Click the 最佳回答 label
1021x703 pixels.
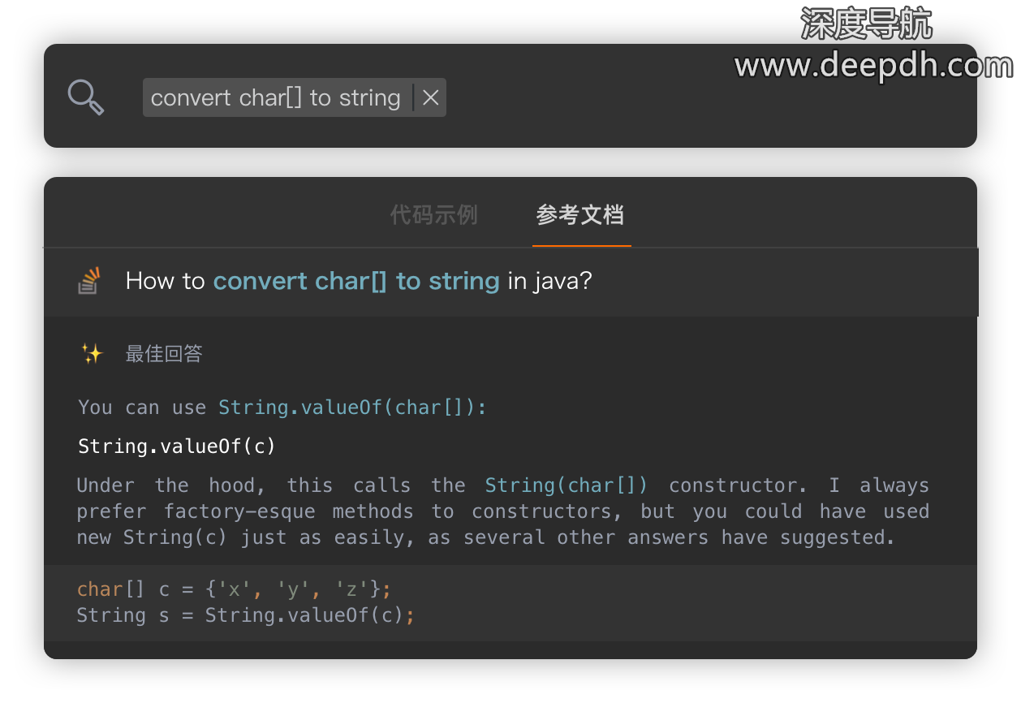164,354
